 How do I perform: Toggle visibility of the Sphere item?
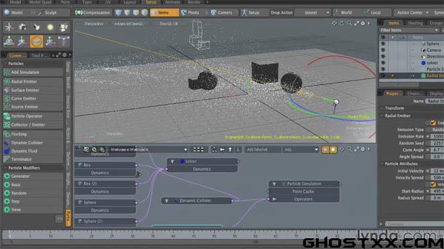click(383, 44)
